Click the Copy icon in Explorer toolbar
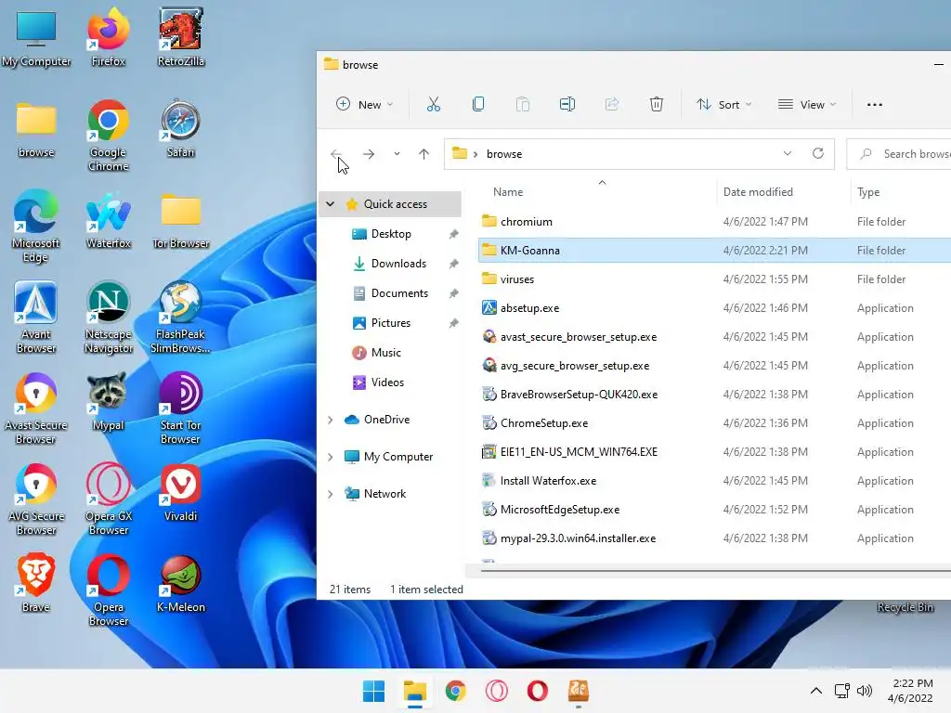The width and height of the screenshot is (951, 713). click(478, 104)
